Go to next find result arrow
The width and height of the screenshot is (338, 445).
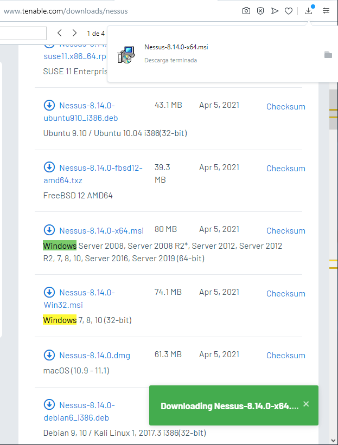click(74, 33)
